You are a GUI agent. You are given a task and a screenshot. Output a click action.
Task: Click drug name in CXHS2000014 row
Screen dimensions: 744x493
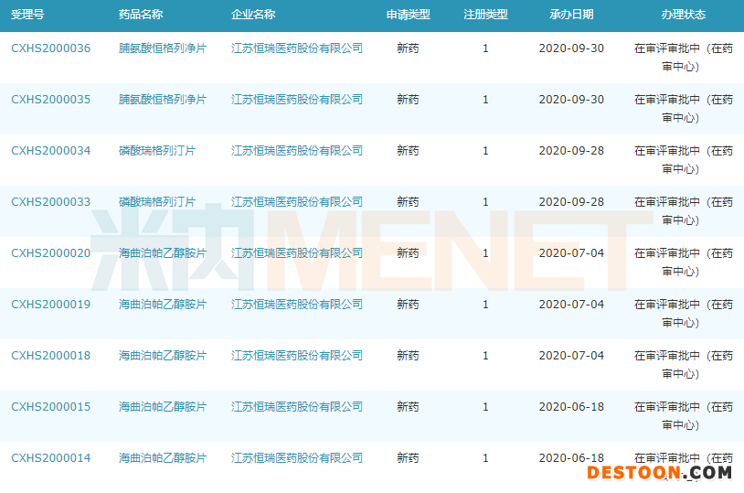163,458
